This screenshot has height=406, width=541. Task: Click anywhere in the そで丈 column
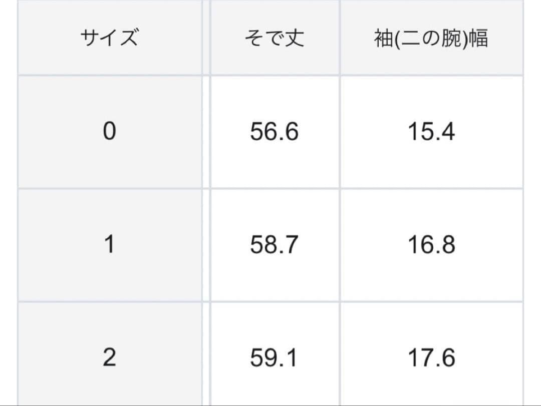click(274, 200)
